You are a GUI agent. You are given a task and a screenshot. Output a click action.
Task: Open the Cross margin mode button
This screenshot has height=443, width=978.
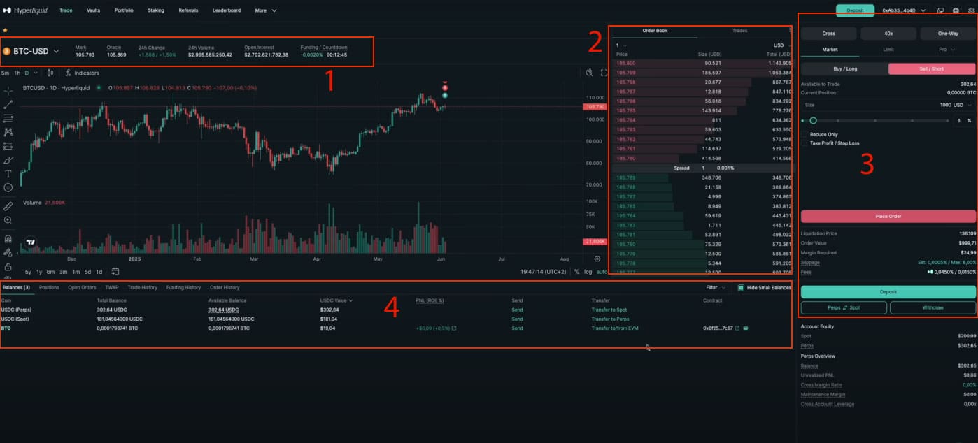[828, 33]
